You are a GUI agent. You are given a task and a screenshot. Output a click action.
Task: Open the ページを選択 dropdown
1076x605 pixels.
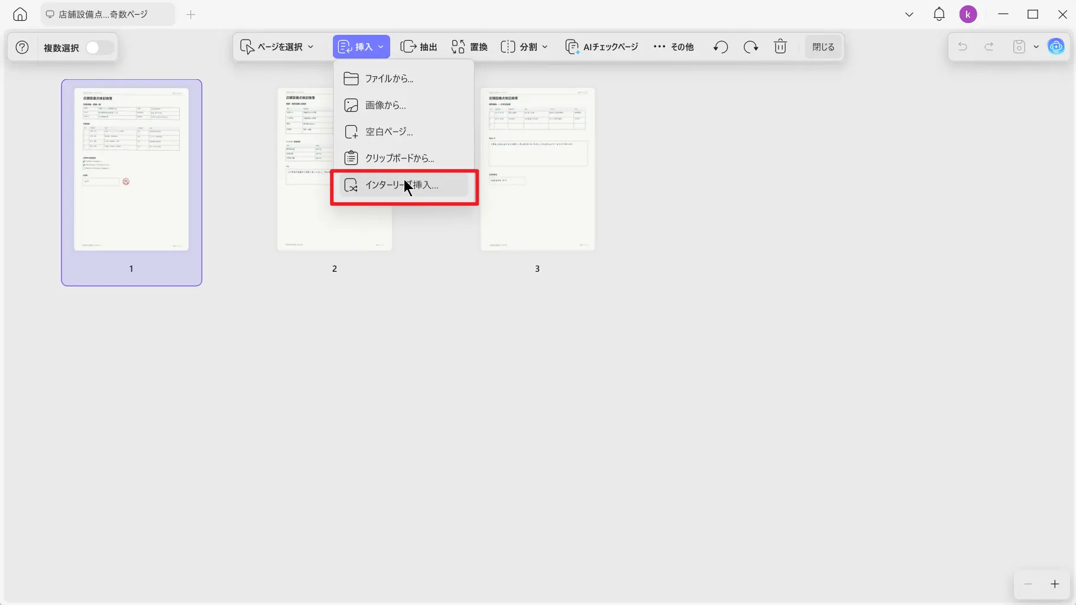click(277, 47)
